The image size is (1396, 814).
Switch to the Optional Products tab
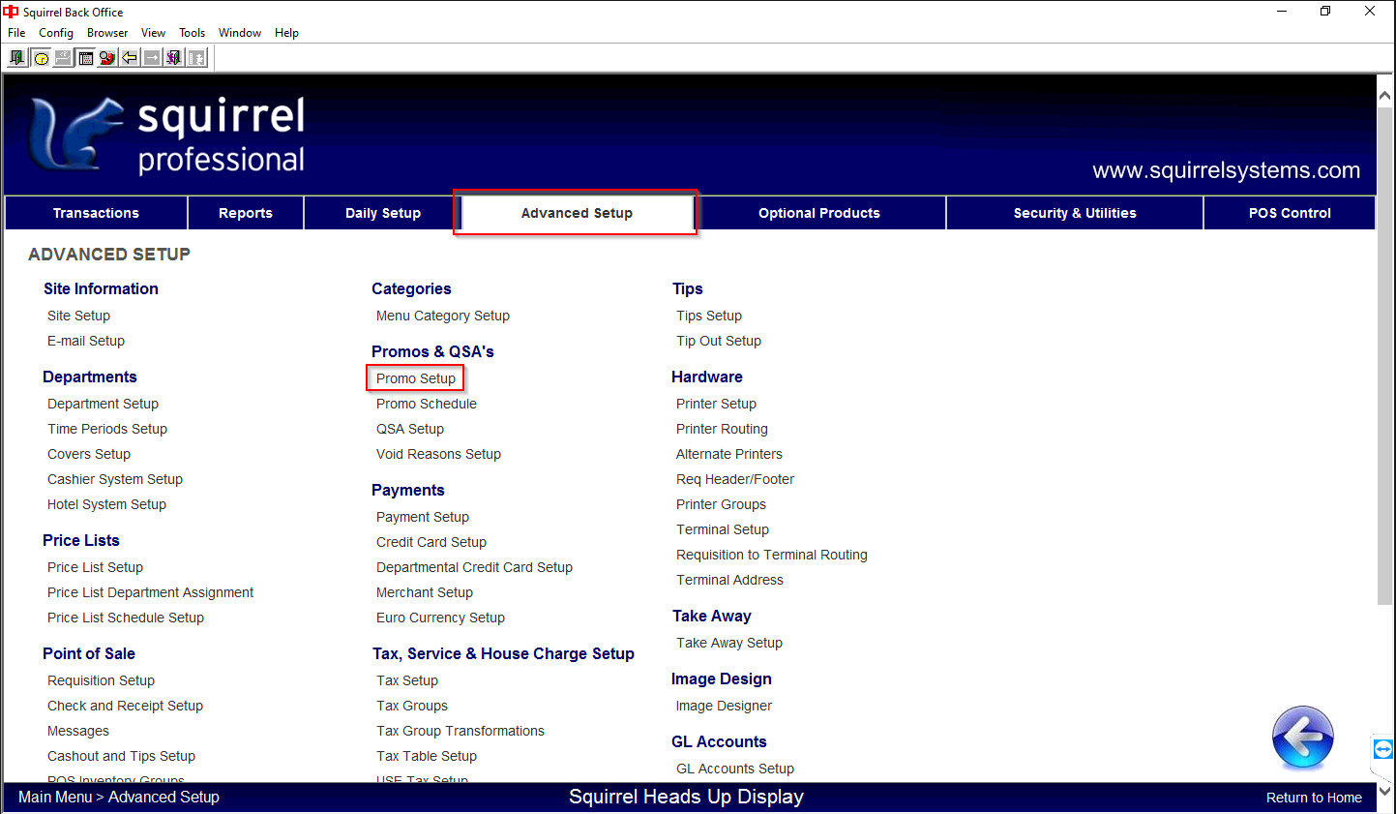[819, 213]
